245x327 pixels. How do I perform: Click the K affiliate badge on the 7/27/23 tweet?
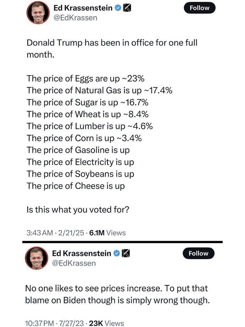[125, 253]
